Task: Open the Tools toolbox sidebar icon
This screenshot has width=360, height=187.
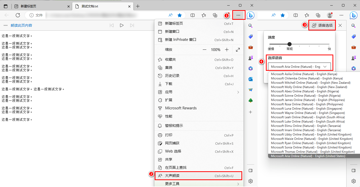Action: coord(250,47)
